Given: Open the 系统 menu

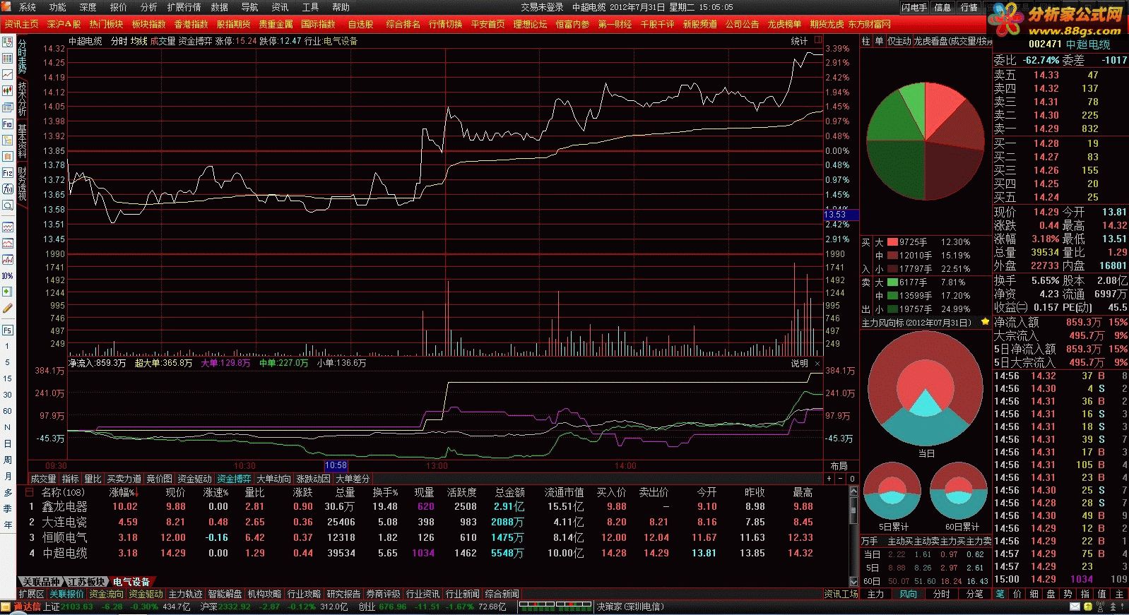Looking at the screenshot, I should [x=28, y=7].
